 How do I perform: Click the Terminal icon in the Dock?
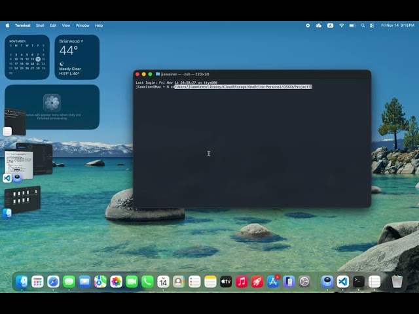click(358, 281)
